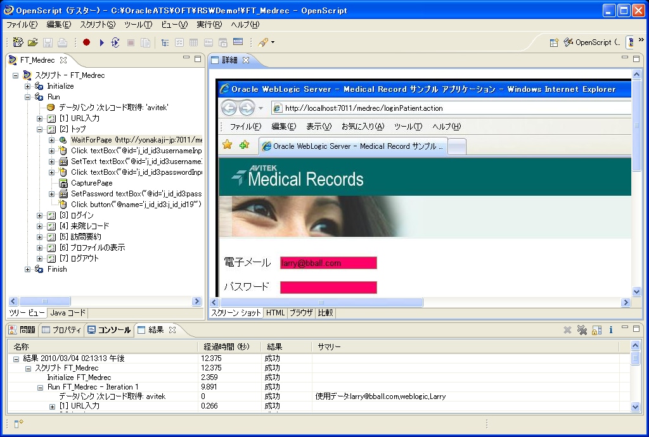649x437 pixels.
Task: Collapse the 結果 2010/03/04 result row
Action: pos(16,359)
